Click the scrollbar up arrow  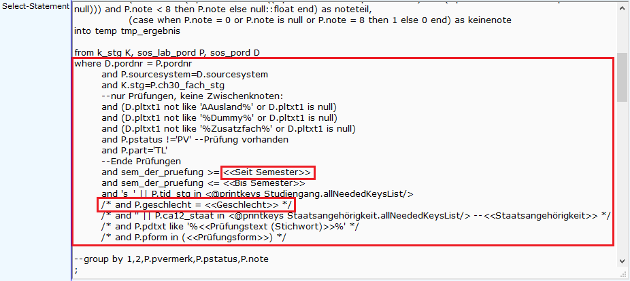[623, 8]
